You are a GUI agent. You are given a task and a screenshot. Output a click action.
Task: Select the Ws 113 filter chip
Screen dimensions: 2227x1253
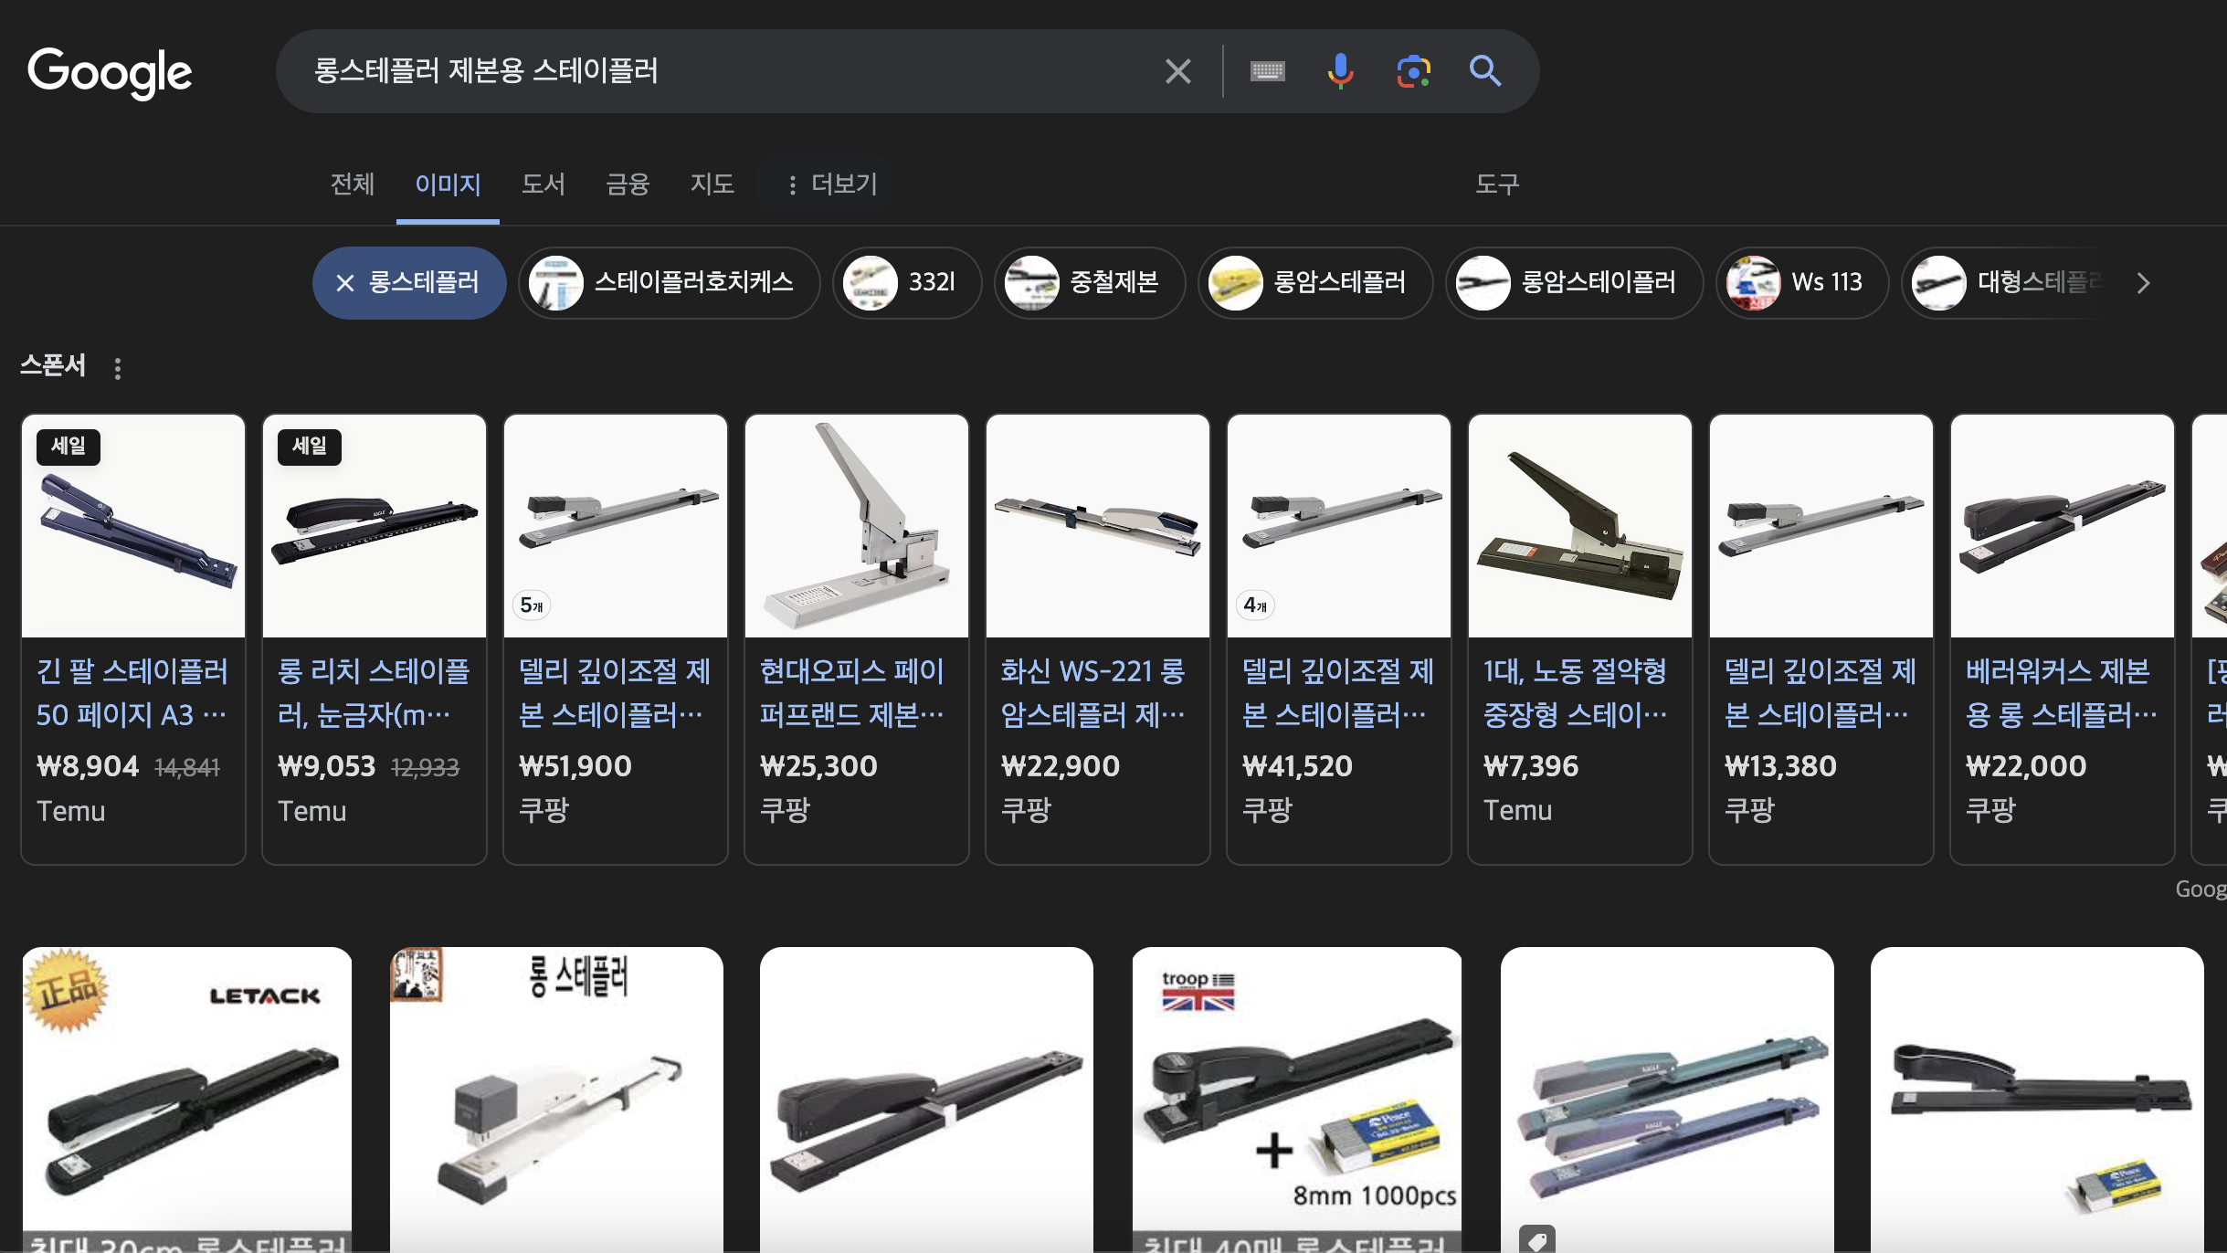click(x=1801, y=282)
